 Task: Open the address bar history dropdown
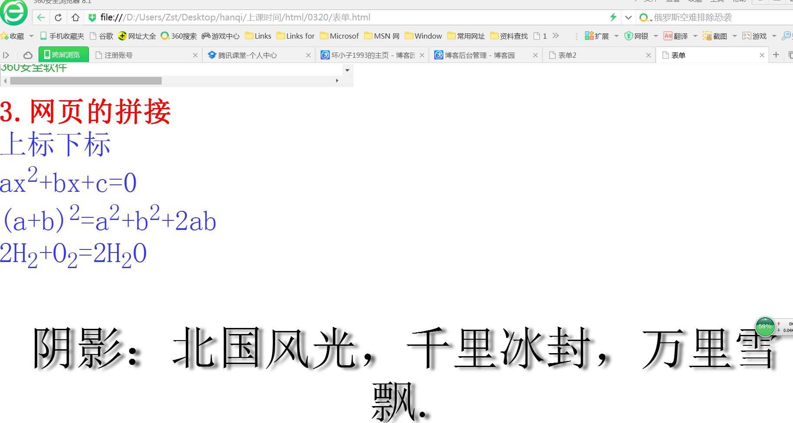click(x=628, y=18)
